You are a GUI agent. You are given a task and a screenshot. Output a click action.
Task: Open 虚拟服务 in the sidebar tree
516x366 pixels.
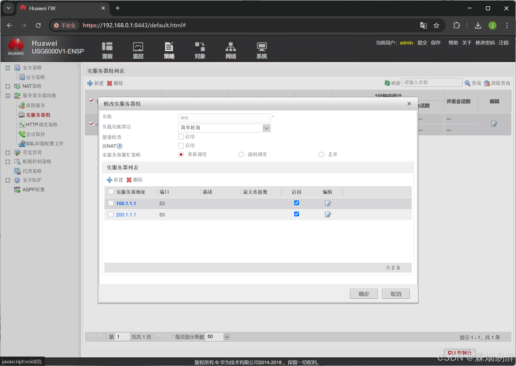(35, 105)
